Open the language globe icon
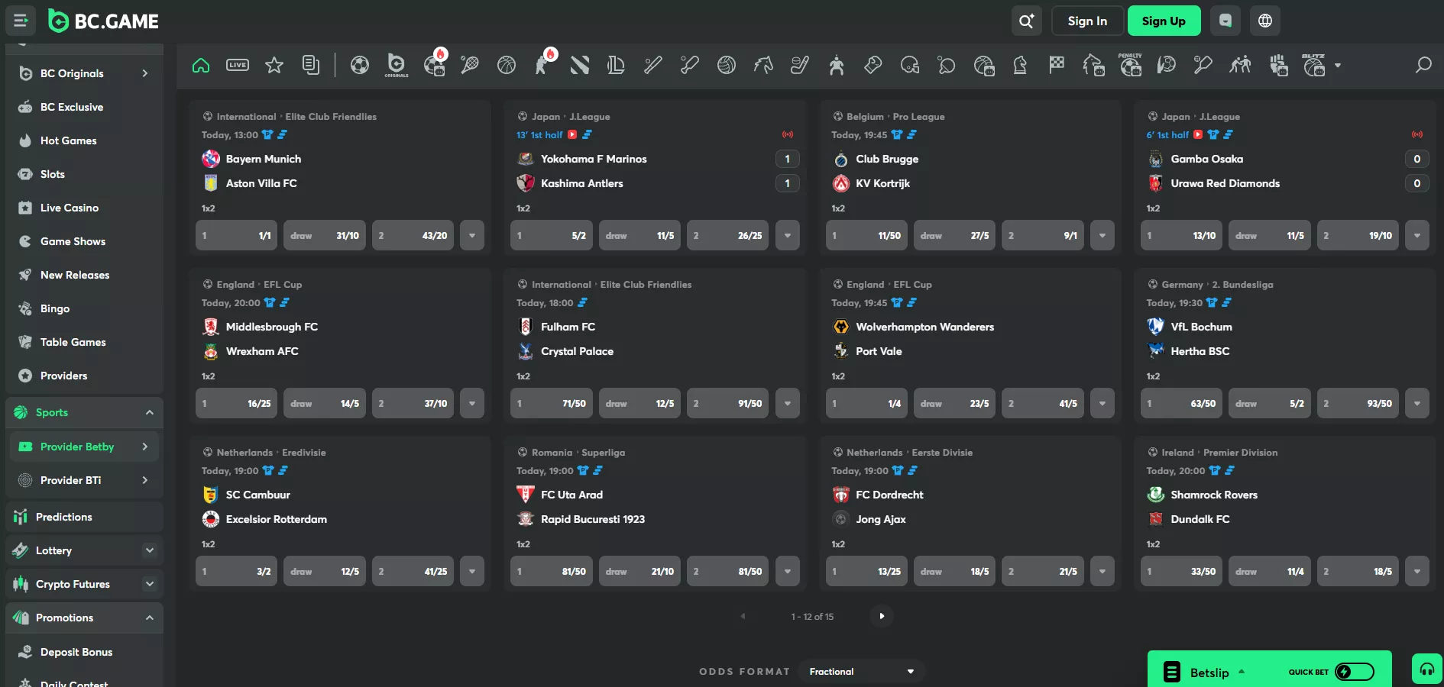 pyautogui.click(x=1265, y=21)
